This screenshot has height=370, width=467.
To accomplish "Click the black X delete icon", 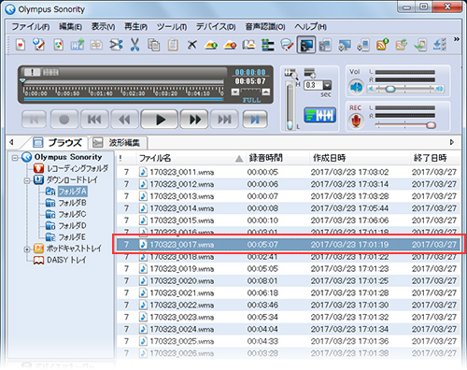I will pos(191,45).
